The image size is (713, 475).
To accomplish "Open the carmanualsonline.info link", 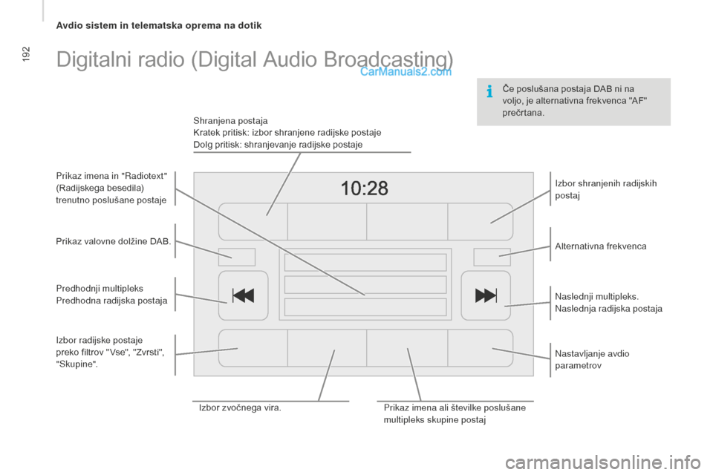I will coord(602,462).
